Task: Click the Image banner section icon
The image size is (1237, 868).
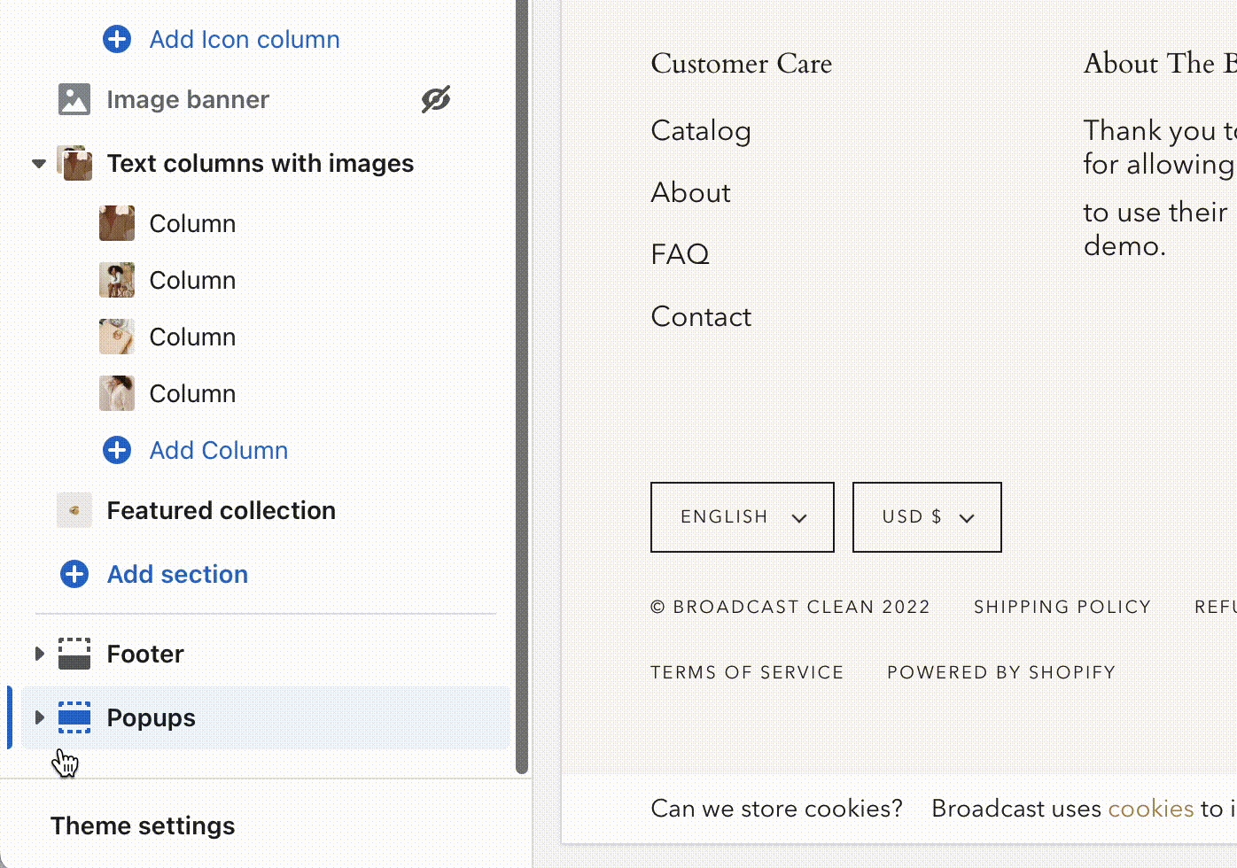Action: pyautogui.click(x=74, y=99)
